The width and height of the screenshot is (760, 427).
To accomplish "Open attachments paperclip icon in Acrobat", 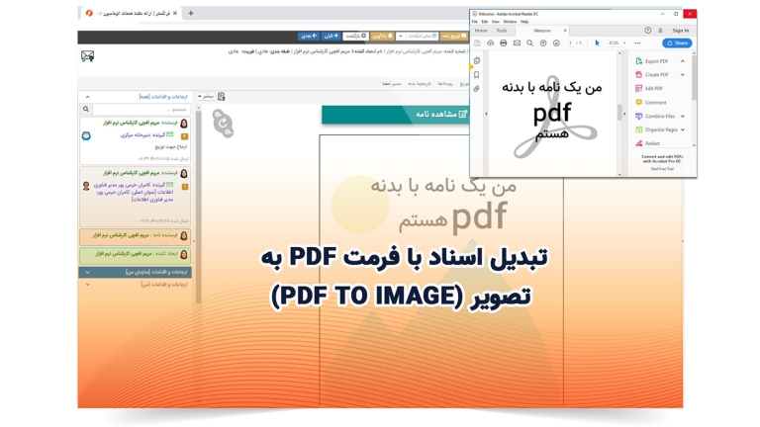I will pos(476,89).
